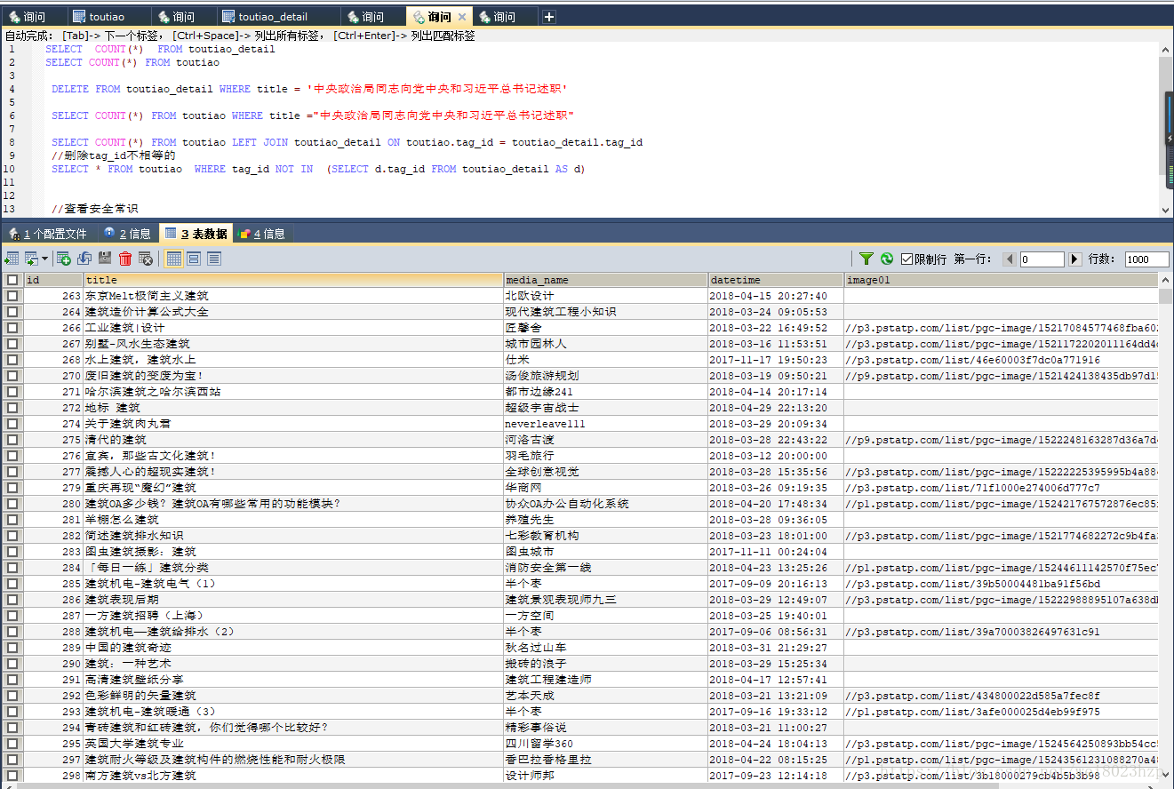Refresh the table data with the green arrows icon

coord(887,259)
